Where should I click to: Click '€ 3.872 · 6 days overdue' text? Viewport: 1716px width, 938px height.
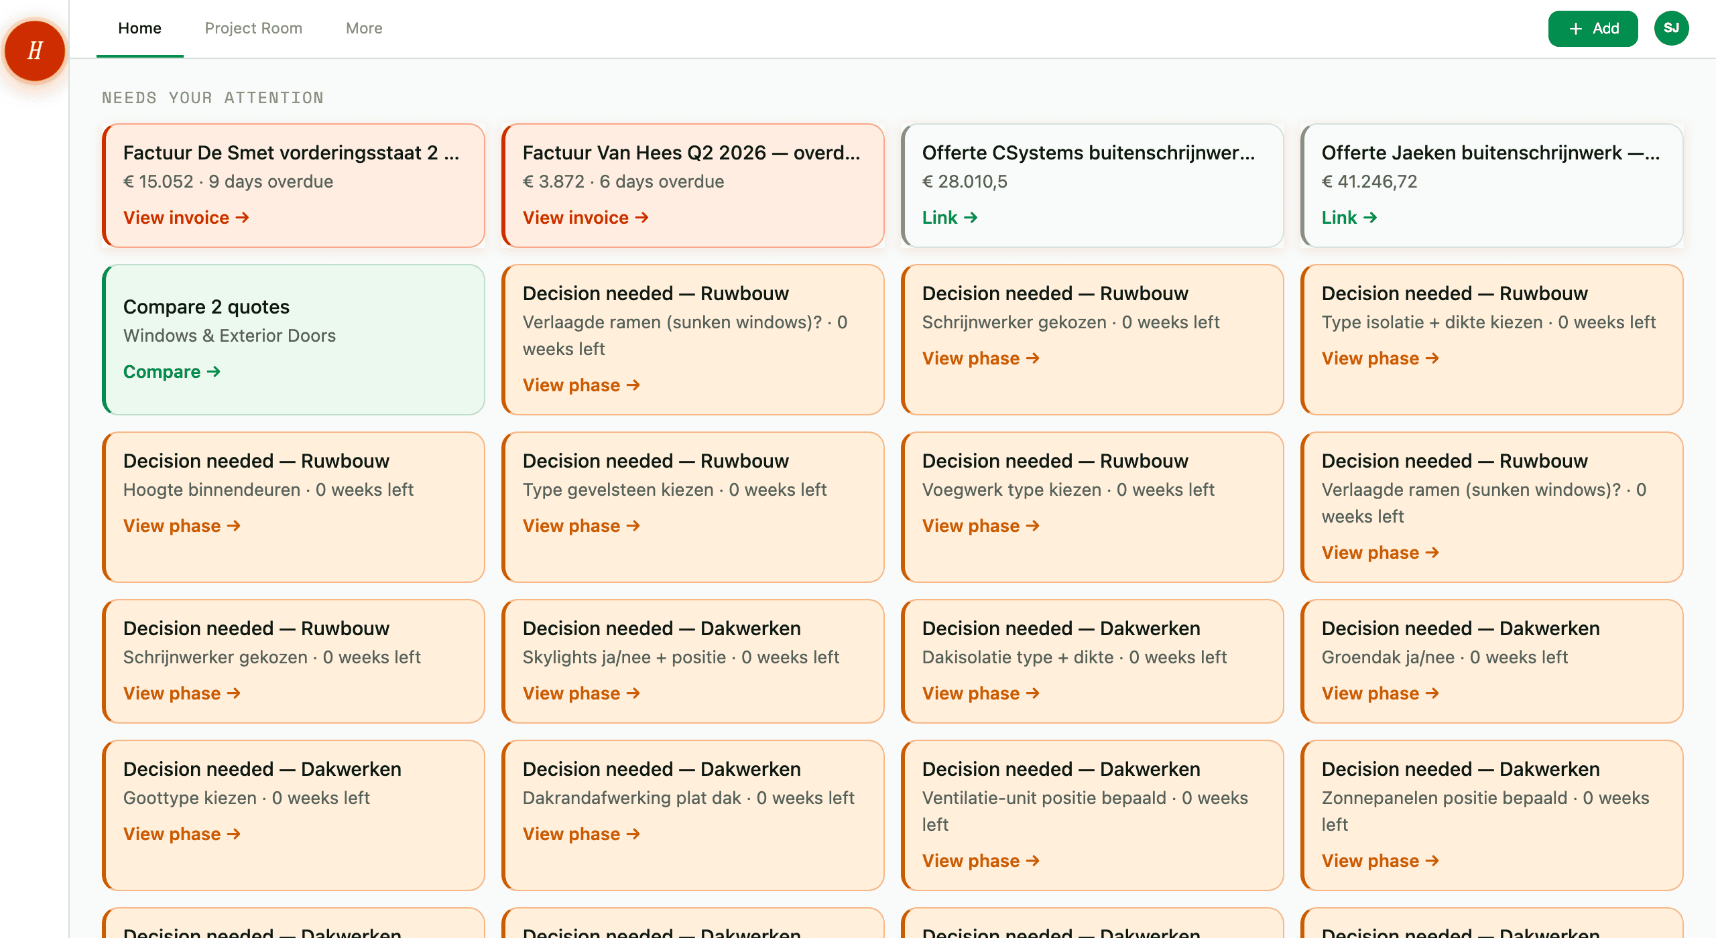coord(623,182)
